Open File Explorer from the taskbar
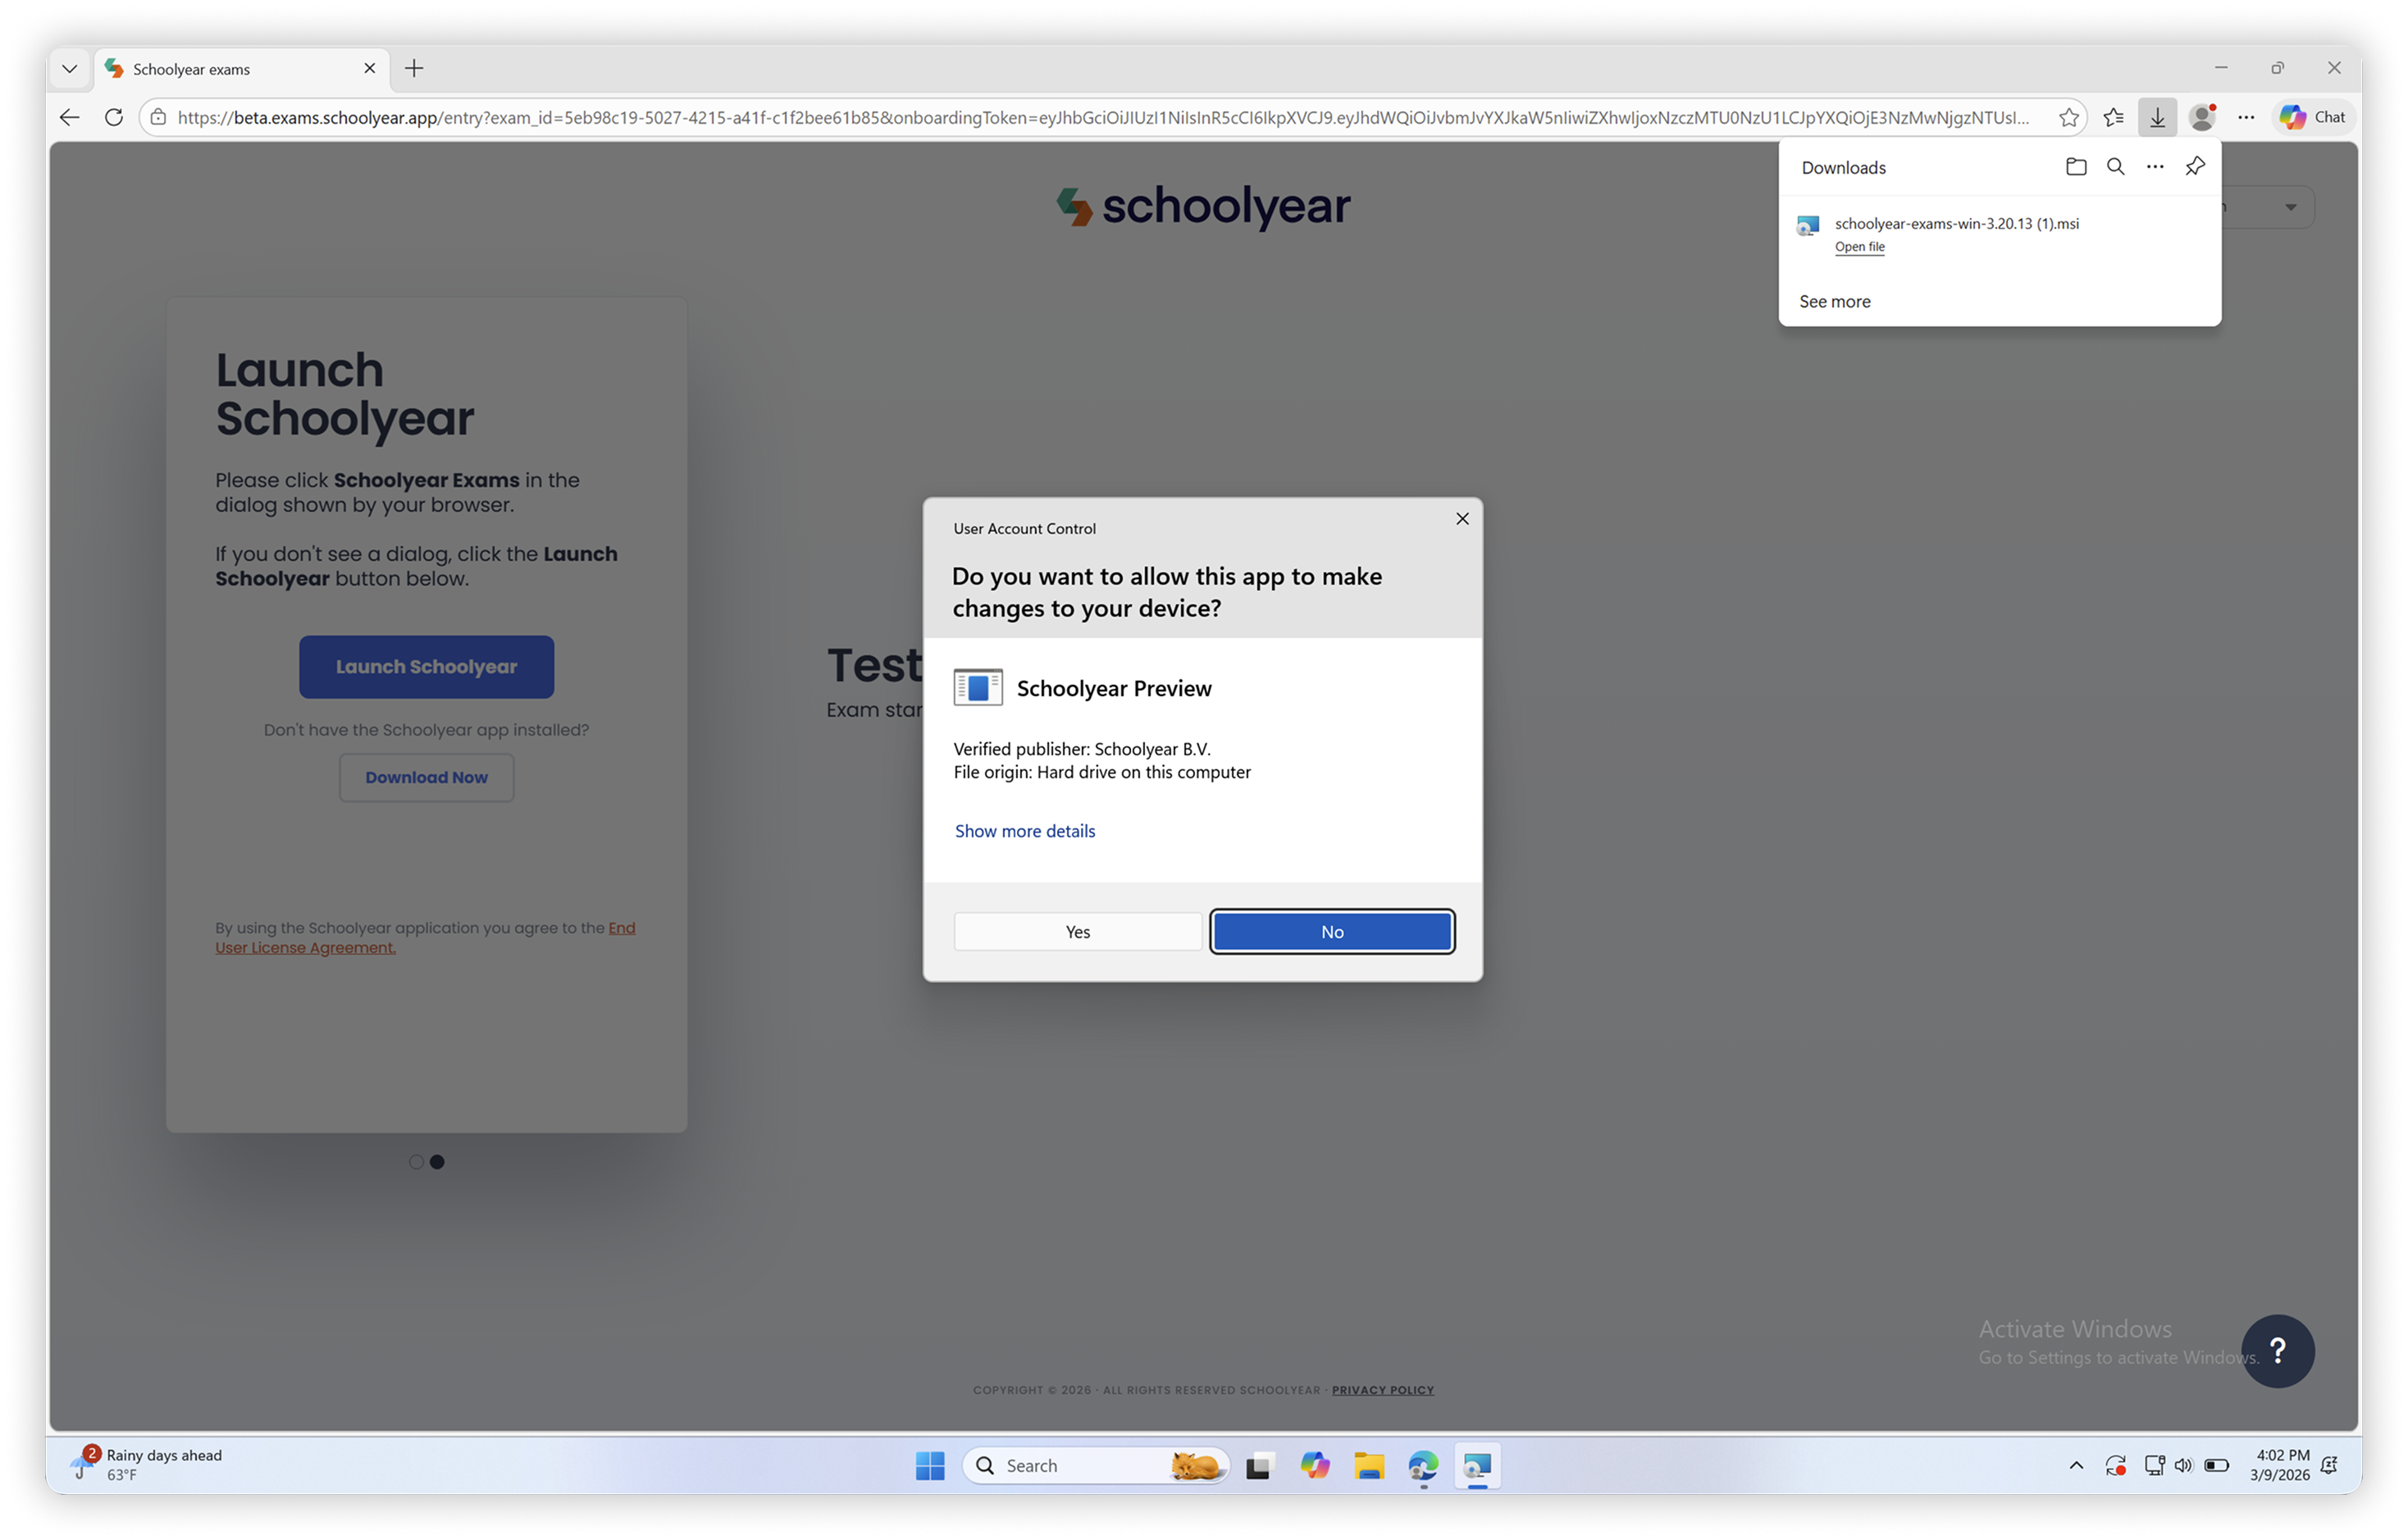This screenshot has height=1540, width=2408. tap(1369, 1466)
